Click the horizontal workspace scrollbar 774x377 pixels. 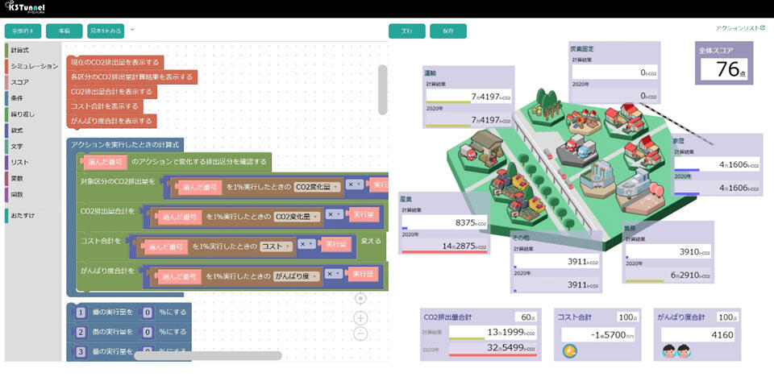click(x=208, y=355)
